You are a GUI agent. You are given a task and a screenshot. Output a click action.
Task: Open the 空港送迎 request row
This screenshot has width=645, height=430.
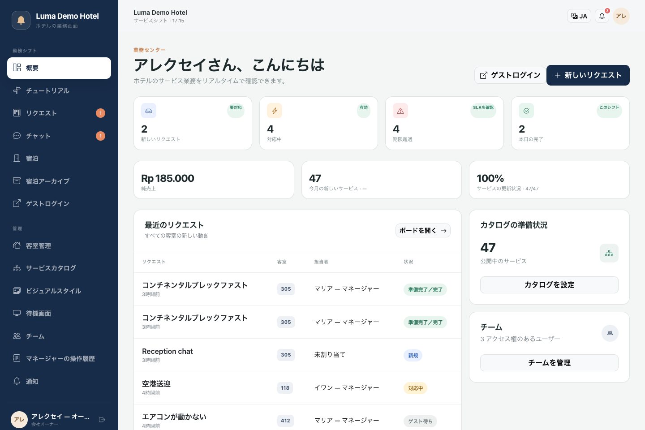297,388
